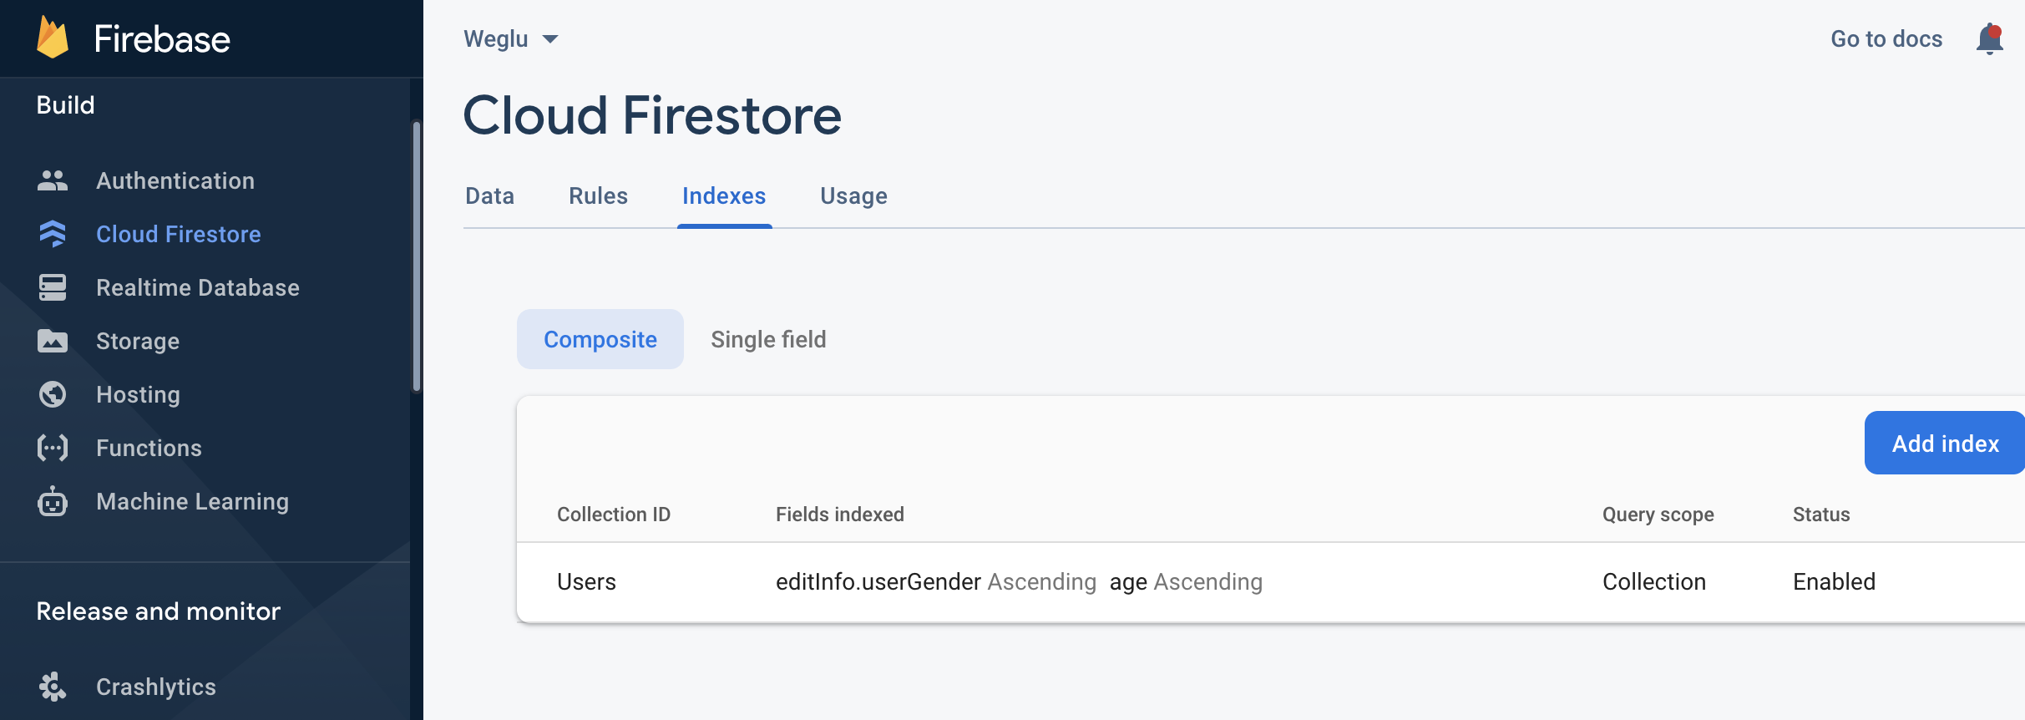2025x720 pixels.
Task: Switch to the Usage tab
Action: pos(853,195)
